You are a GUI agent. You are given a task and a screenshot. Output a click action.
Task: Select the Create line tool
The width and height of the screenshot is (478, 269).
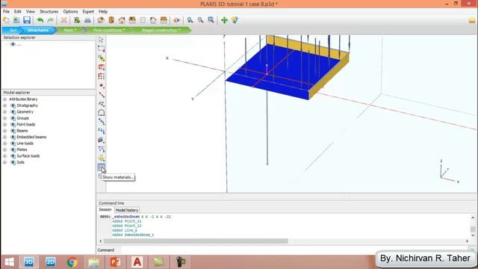[x=102, y=95]
